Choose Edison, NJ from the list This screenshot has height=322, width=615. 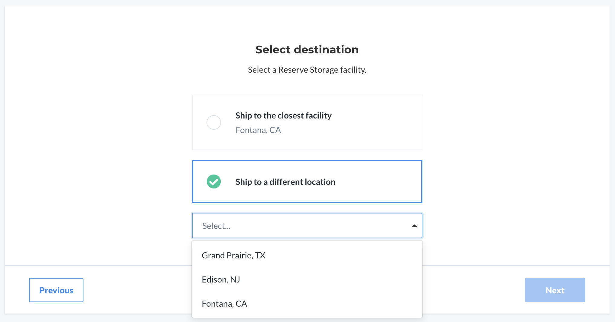pyautogui.click(x=307, y=279)
